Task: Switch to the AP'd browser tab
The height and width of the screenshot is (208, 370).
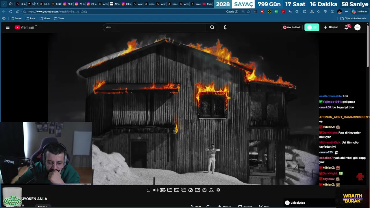Action: (x=115, y=4)
